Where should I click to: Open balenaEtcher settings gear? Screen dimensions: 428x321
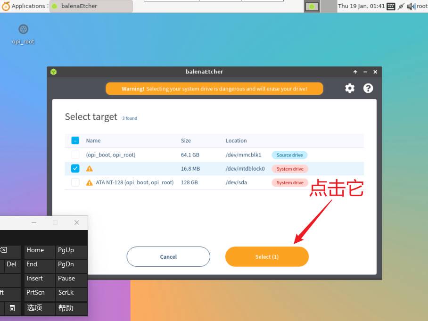coord(350,88)
